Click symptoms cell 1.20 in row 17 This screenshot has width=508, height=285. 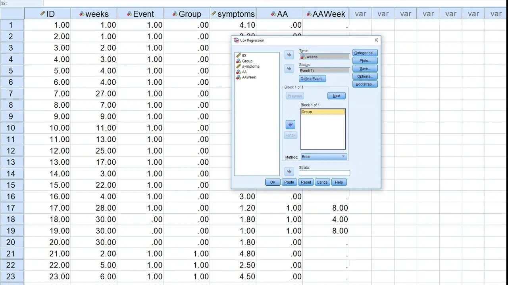pos(233,208)
